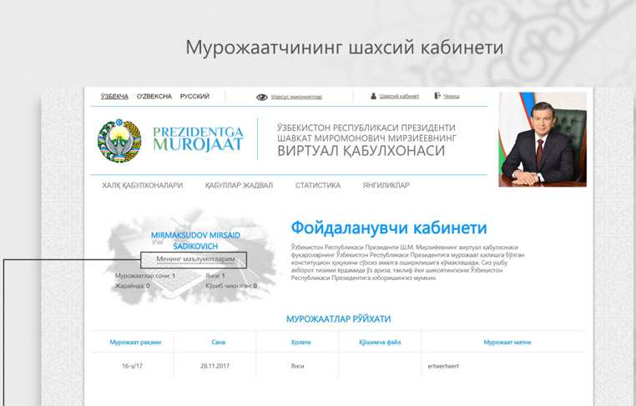The width and height of the screenshot is (636, 406).
Task: Click Менинг маълумотларим button
Action: pyautogui.click(x=194, y=260)
